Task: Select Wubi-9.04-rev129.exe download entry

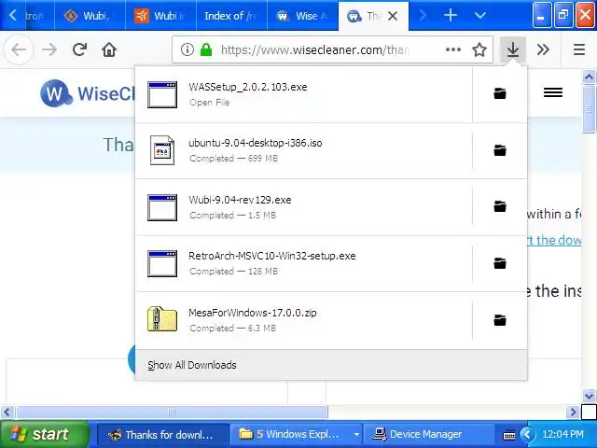Action: [x=303, y=207]
